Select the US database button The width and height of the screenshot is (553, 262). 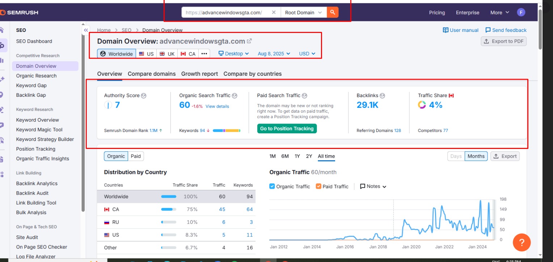pos(147,54)
